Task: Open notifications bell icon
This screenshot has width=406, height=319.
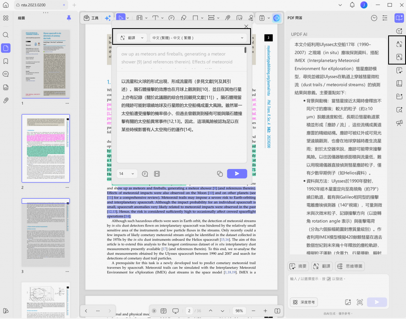Action: click(352, 5)
